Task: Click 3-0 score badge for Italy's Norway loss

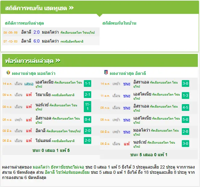Action: 185,144
